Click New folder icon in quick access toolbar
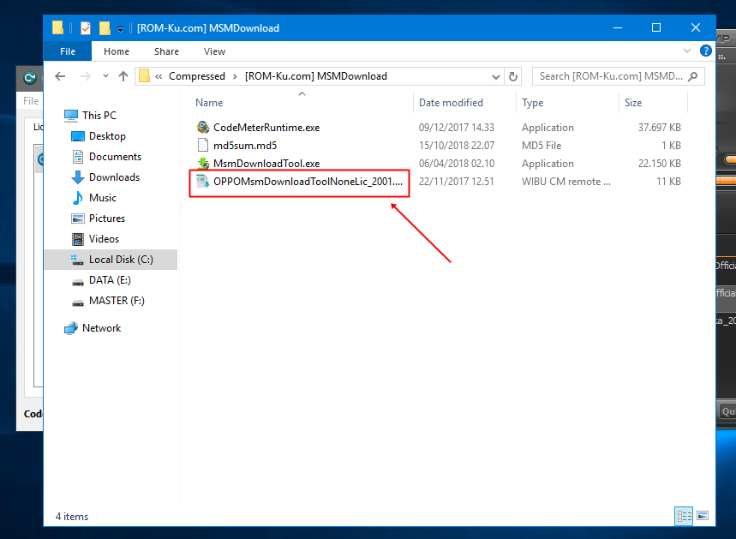This screenshot has height=539, width=736. coord(105,28)
